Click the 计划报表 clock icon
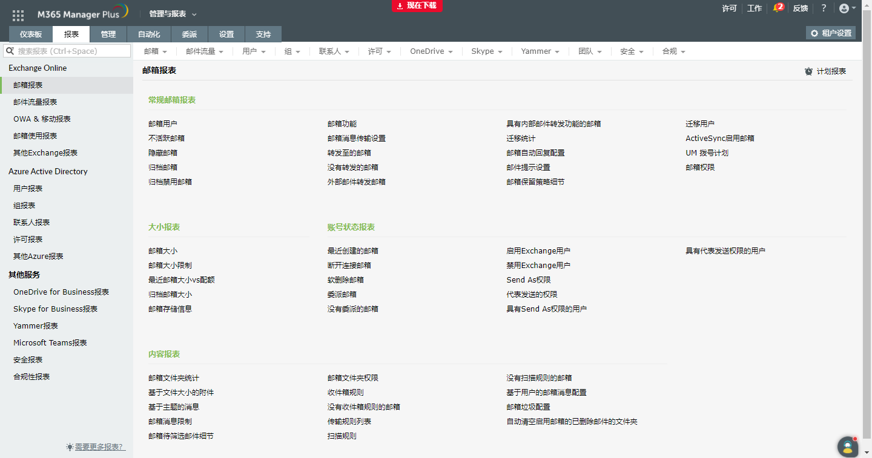 pos(808,71)
